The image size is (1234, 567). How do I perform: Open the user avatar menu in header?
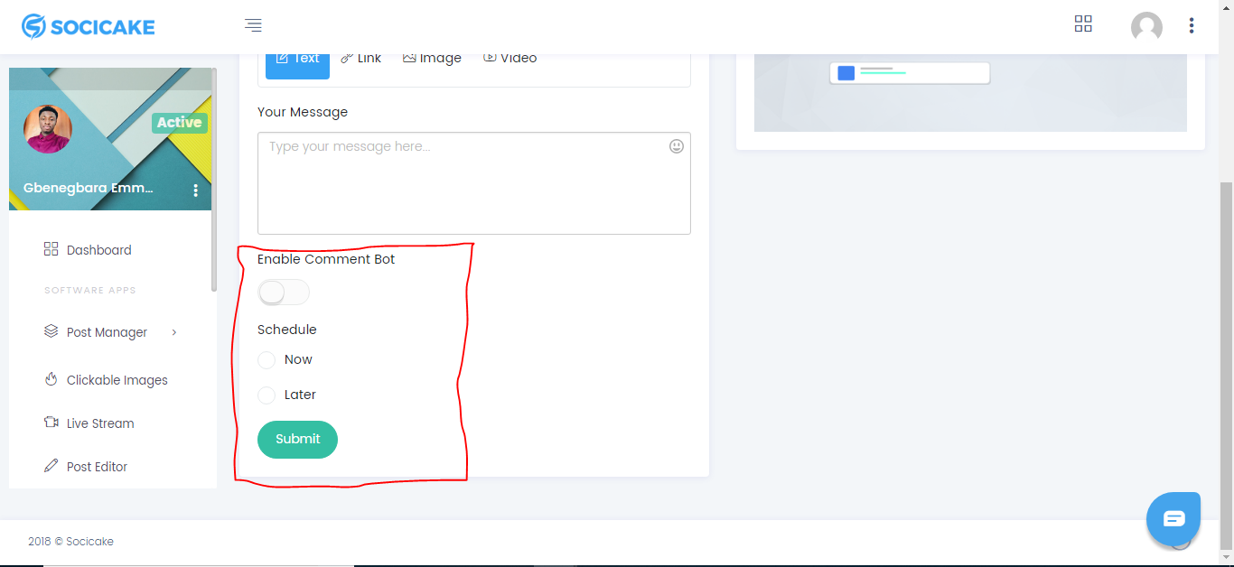click(1146, 27)
